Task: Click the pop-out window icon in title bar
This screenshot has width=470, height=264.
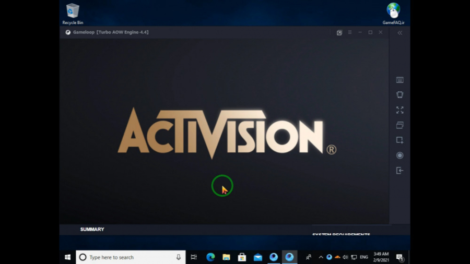Action: pyautogui.click(x=339, y=33)
